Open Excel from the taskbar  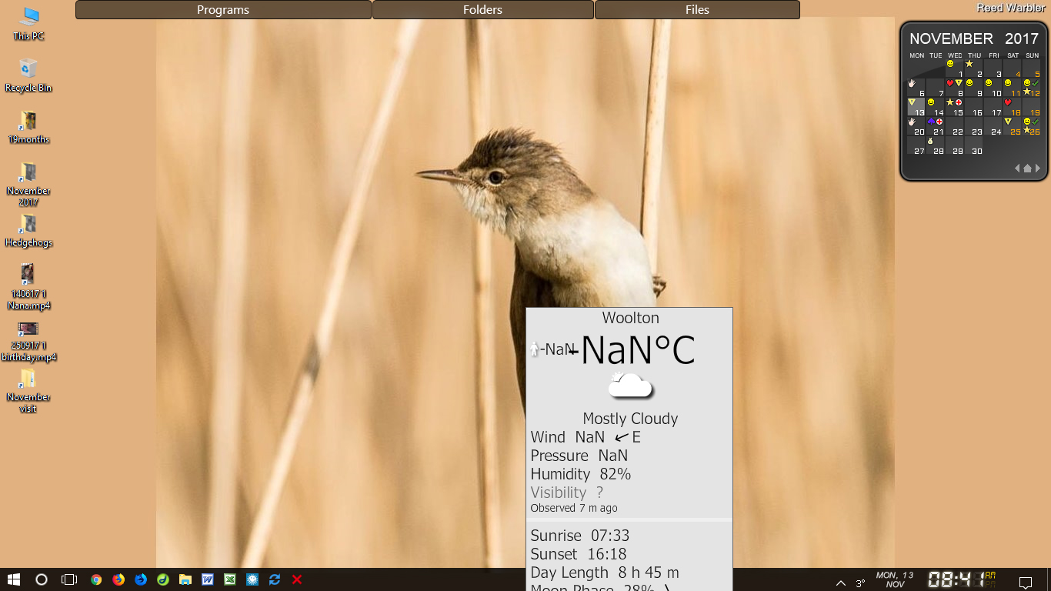[x=229, y=579]
